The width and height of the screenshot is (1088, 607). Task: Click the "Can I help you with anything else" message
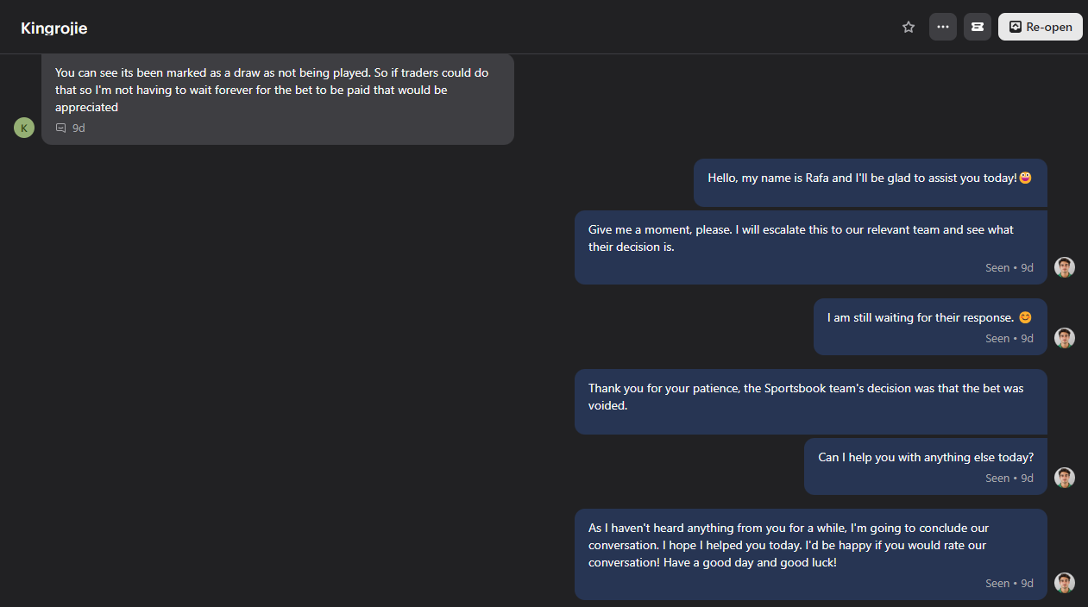pyautogui.click(x=925, y=458)
